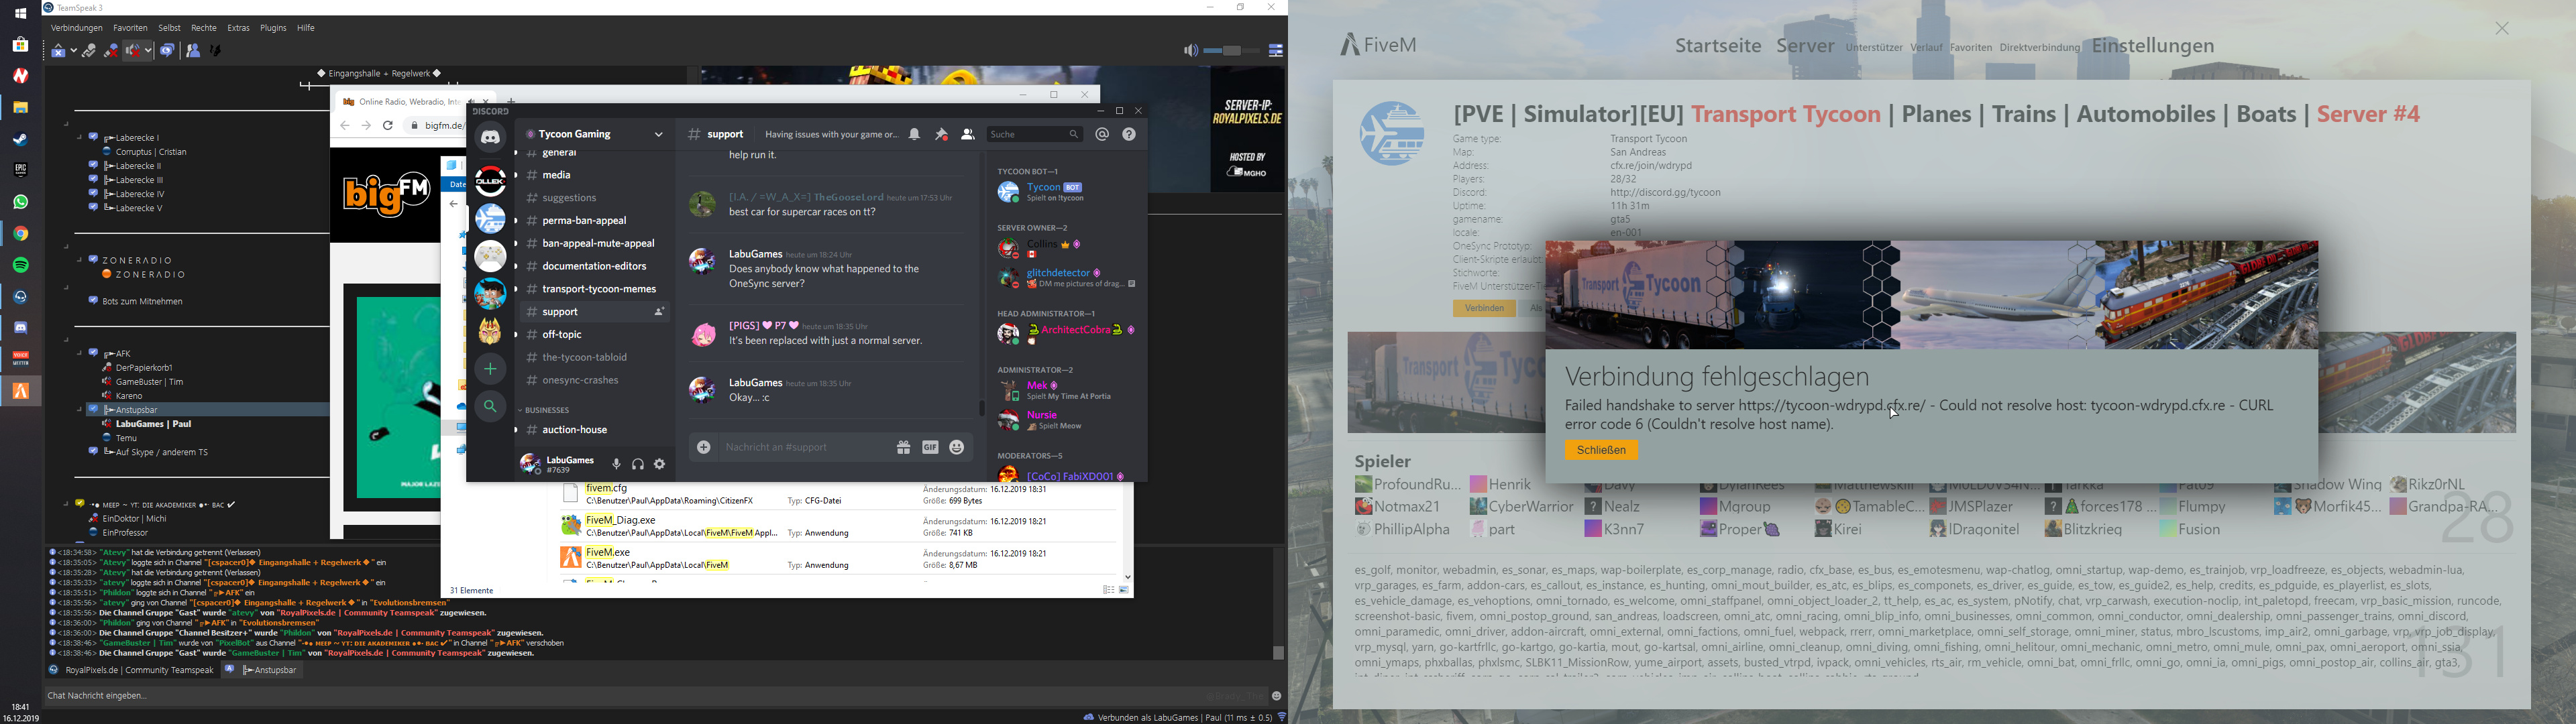The width and height of the screenshot is (2576, 724).
Task: Open TeamSpeak Selbst menu
Action: click(x=169, y=28)
